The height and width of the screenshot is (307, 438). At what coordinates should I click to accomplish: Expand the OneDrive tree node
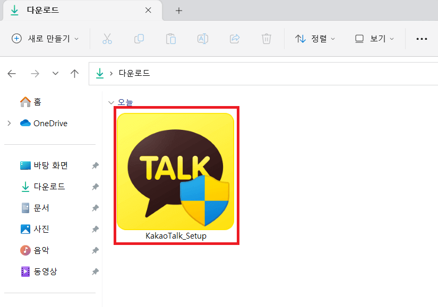point(9,124)
